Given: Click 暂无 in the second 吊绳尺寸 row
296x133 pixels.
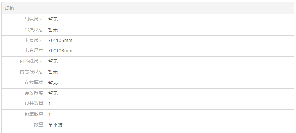Looking at the screenshot, I should click(x=53, y=30).
